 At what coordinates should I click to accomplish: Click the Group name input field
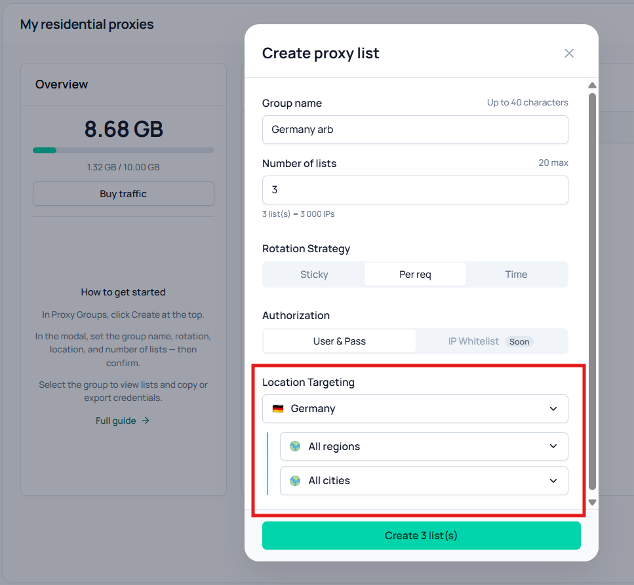click(x=415, y=130)
